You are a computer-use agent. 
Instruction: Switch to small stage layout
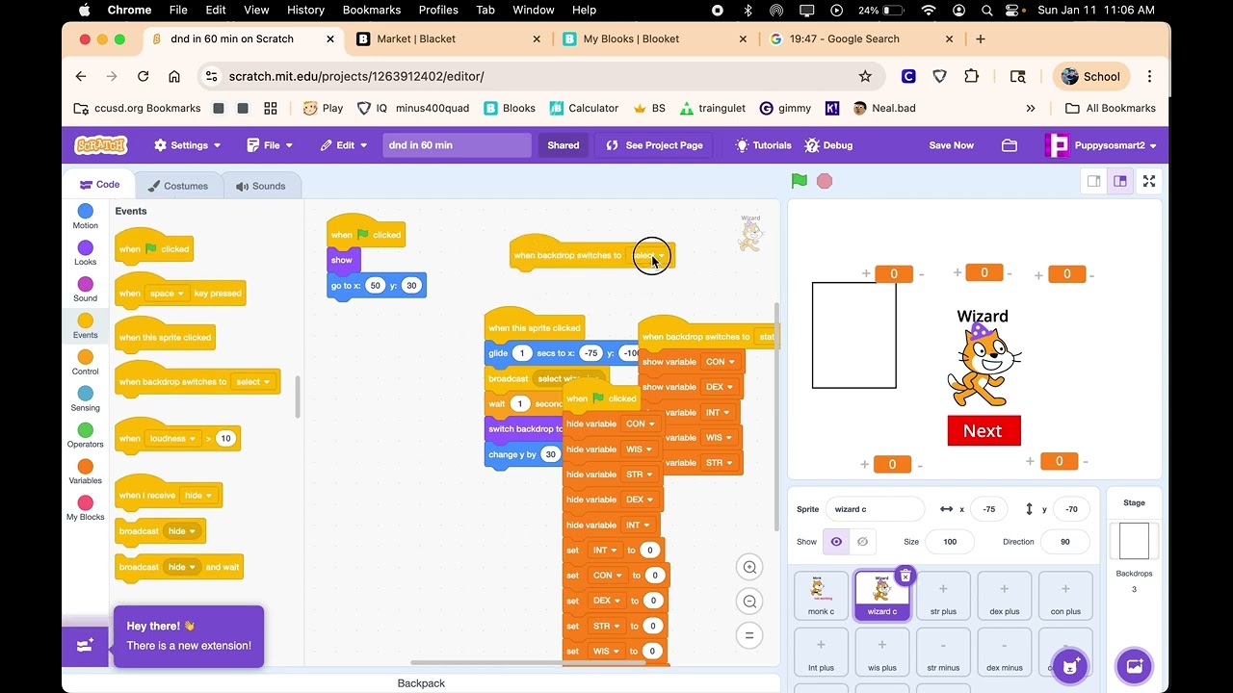point(1094,181)
